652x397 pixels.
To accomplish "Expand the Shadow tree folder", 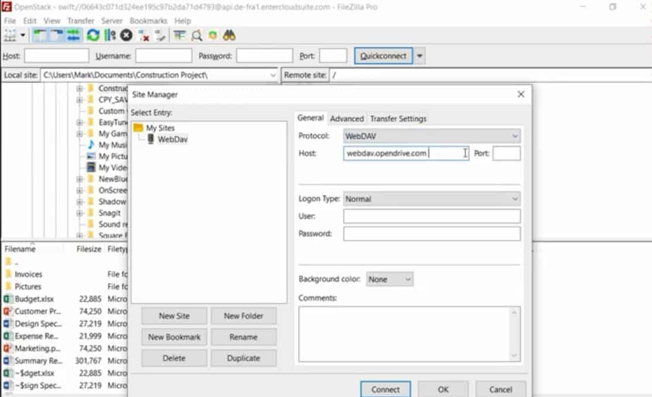I will (80, 202).
